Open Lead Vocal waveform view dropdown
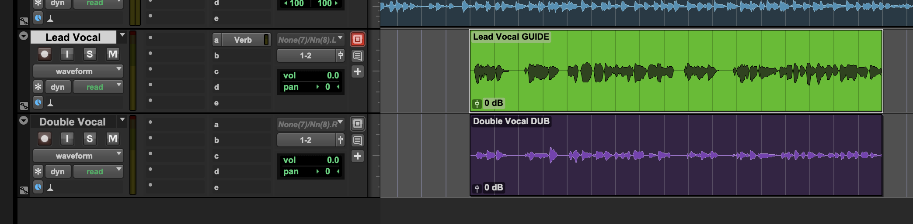Screen dimensions: 913x224 (x=78, y=71)
